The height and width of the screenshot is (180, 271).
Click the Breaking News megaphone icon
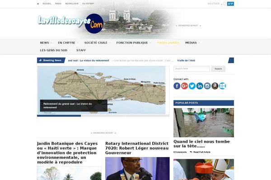pos(40,60)
